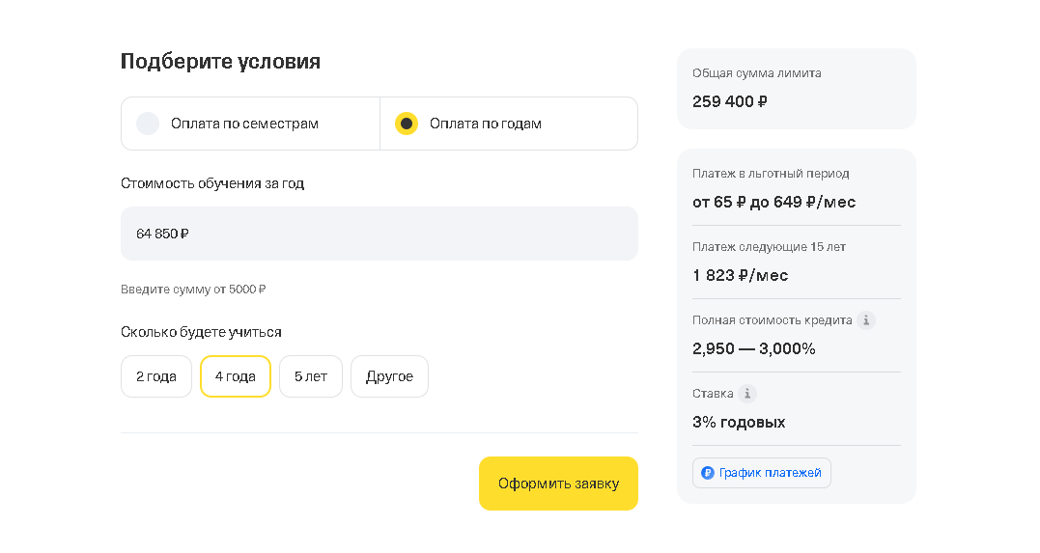Click the 1 823 ₽/мес payment value

(x=740, y=275)
